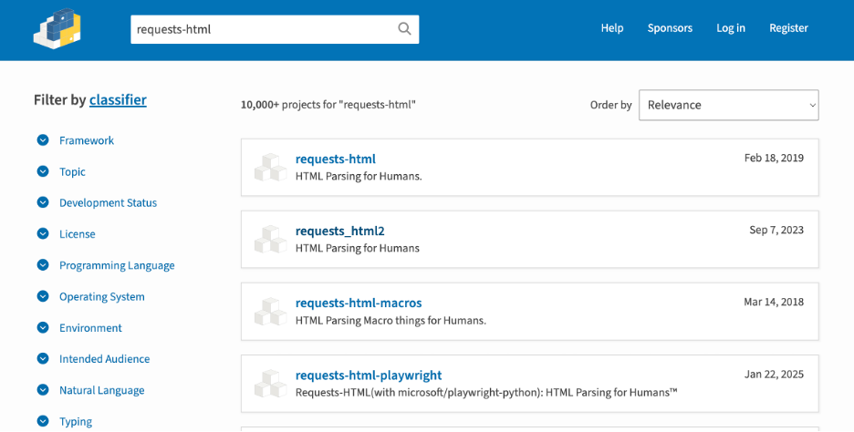
Task: Open the Help page
Action: coord(612,28)
